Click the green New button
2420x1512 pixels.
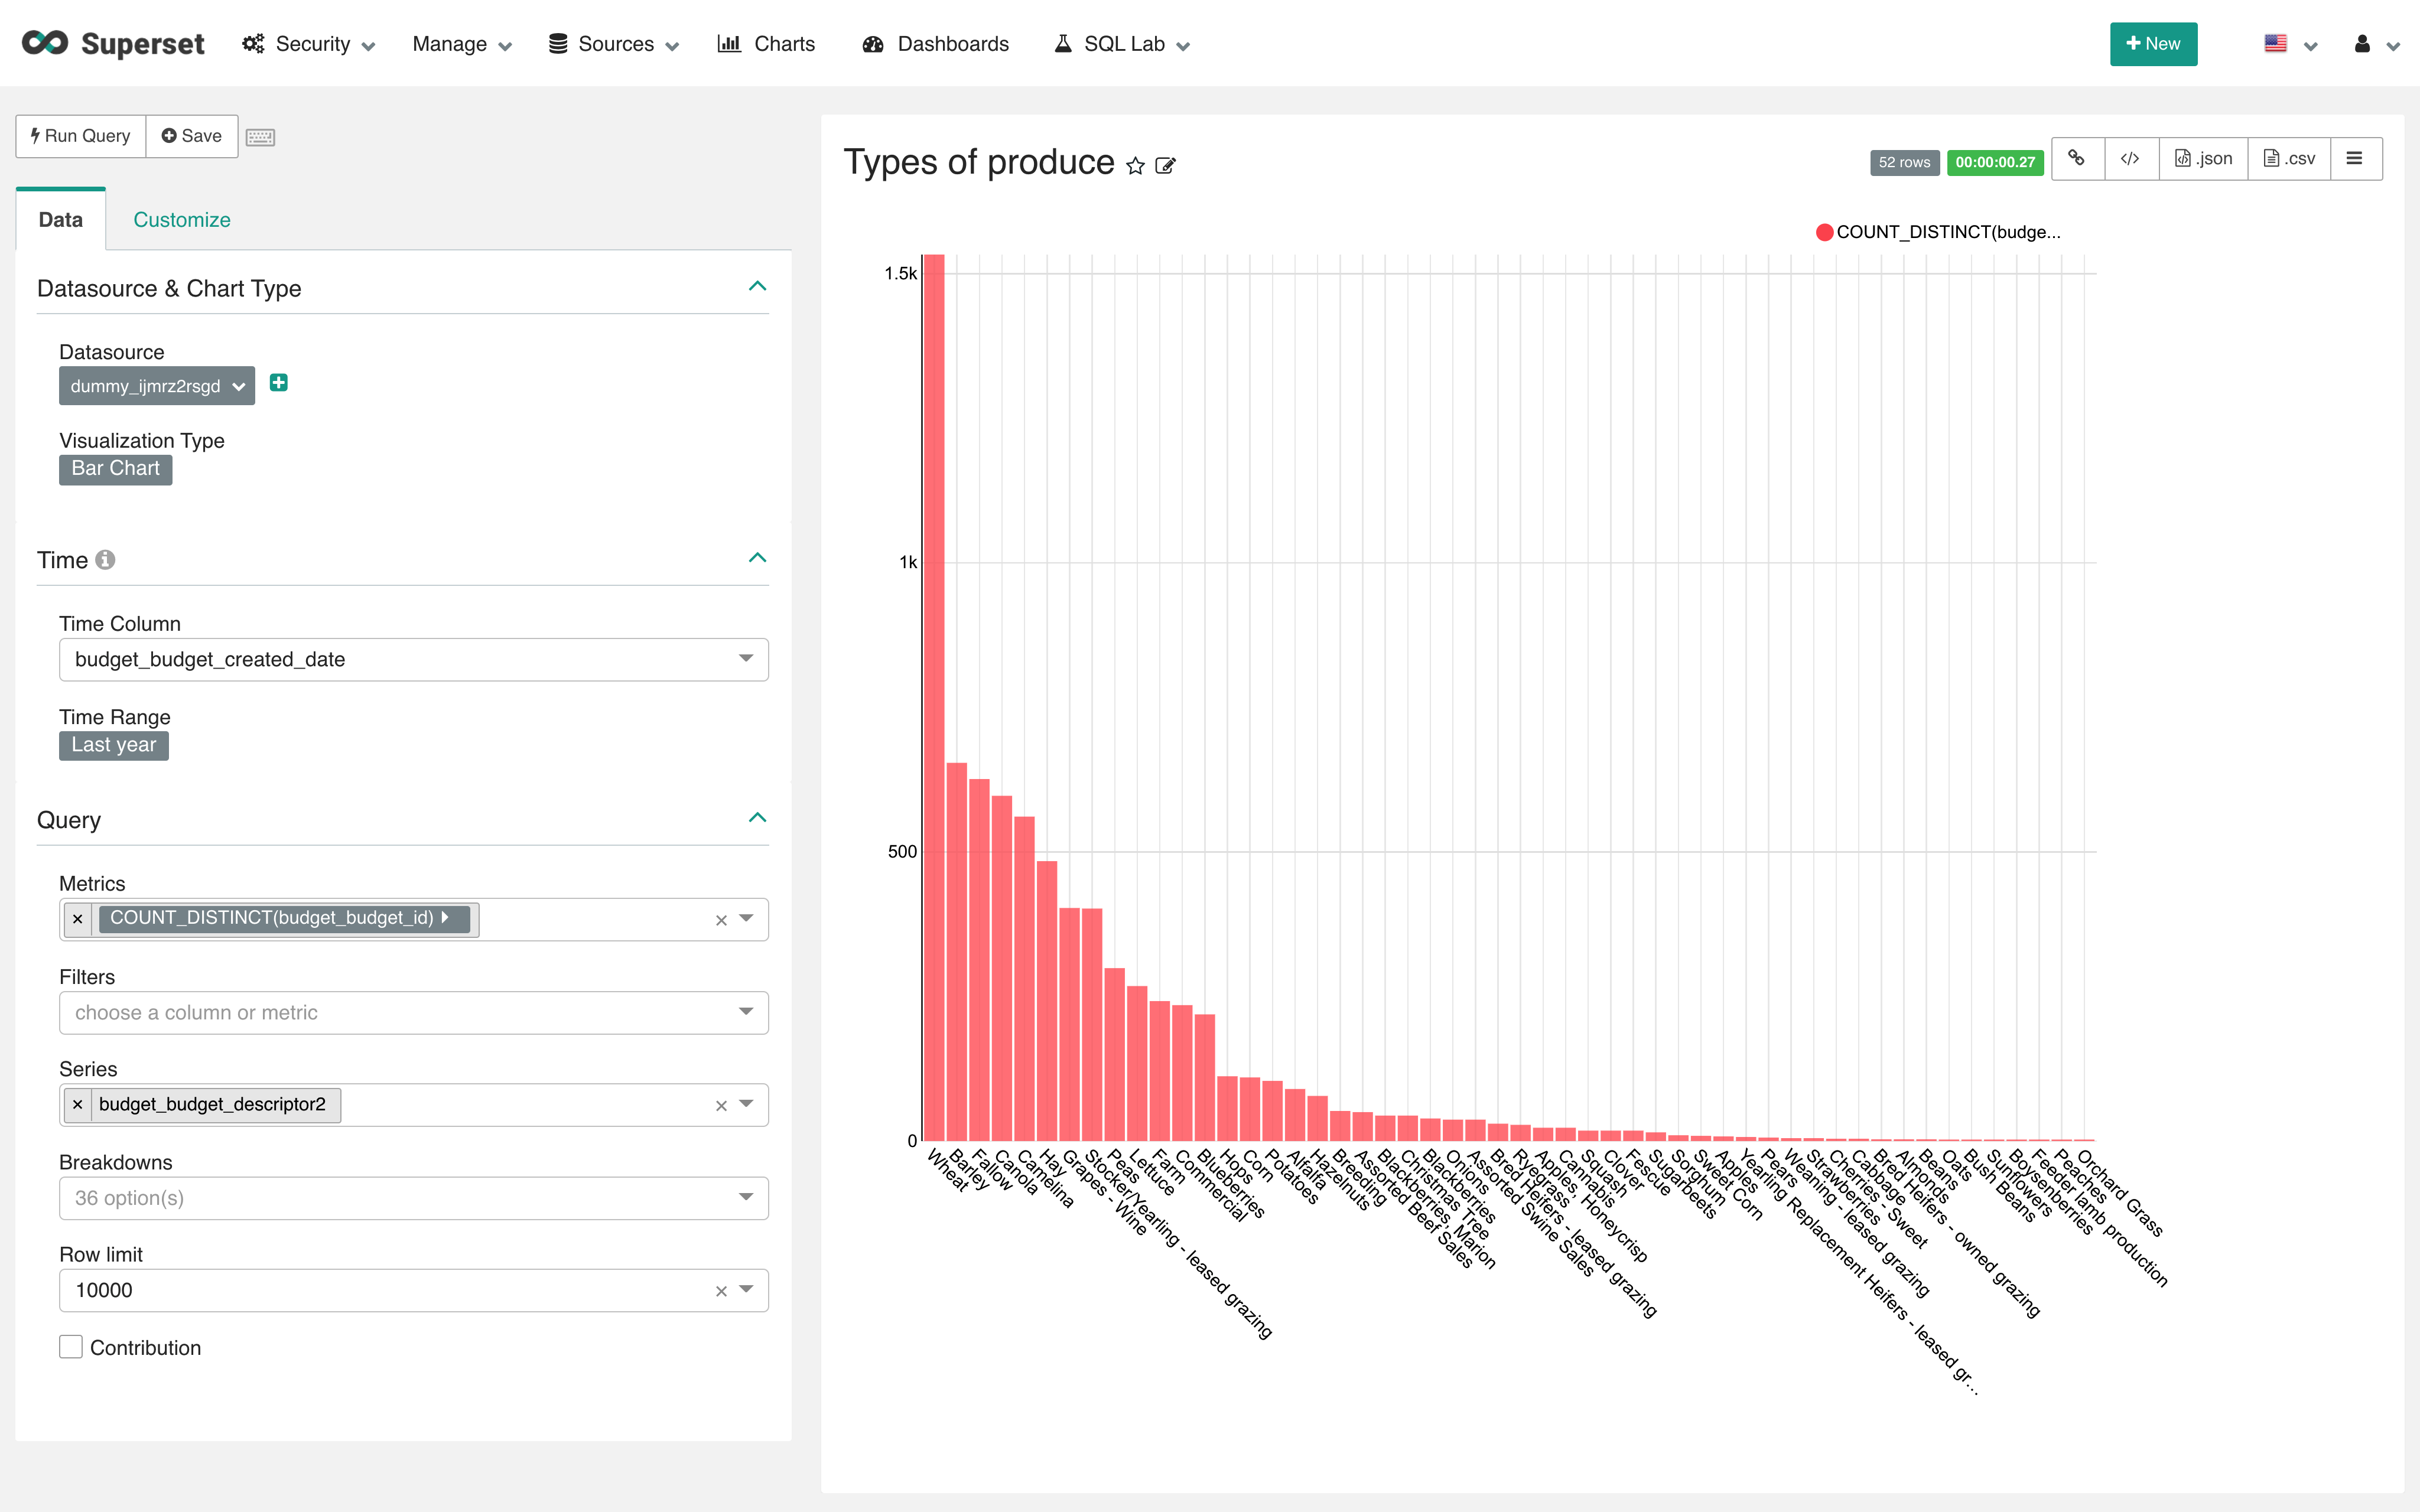[x=2153, y=44]
